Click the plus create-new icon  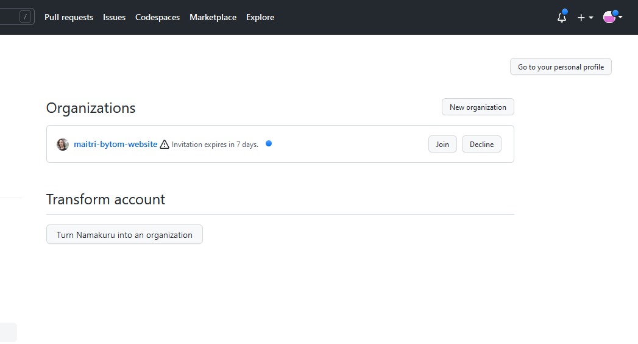coord(581,18)
